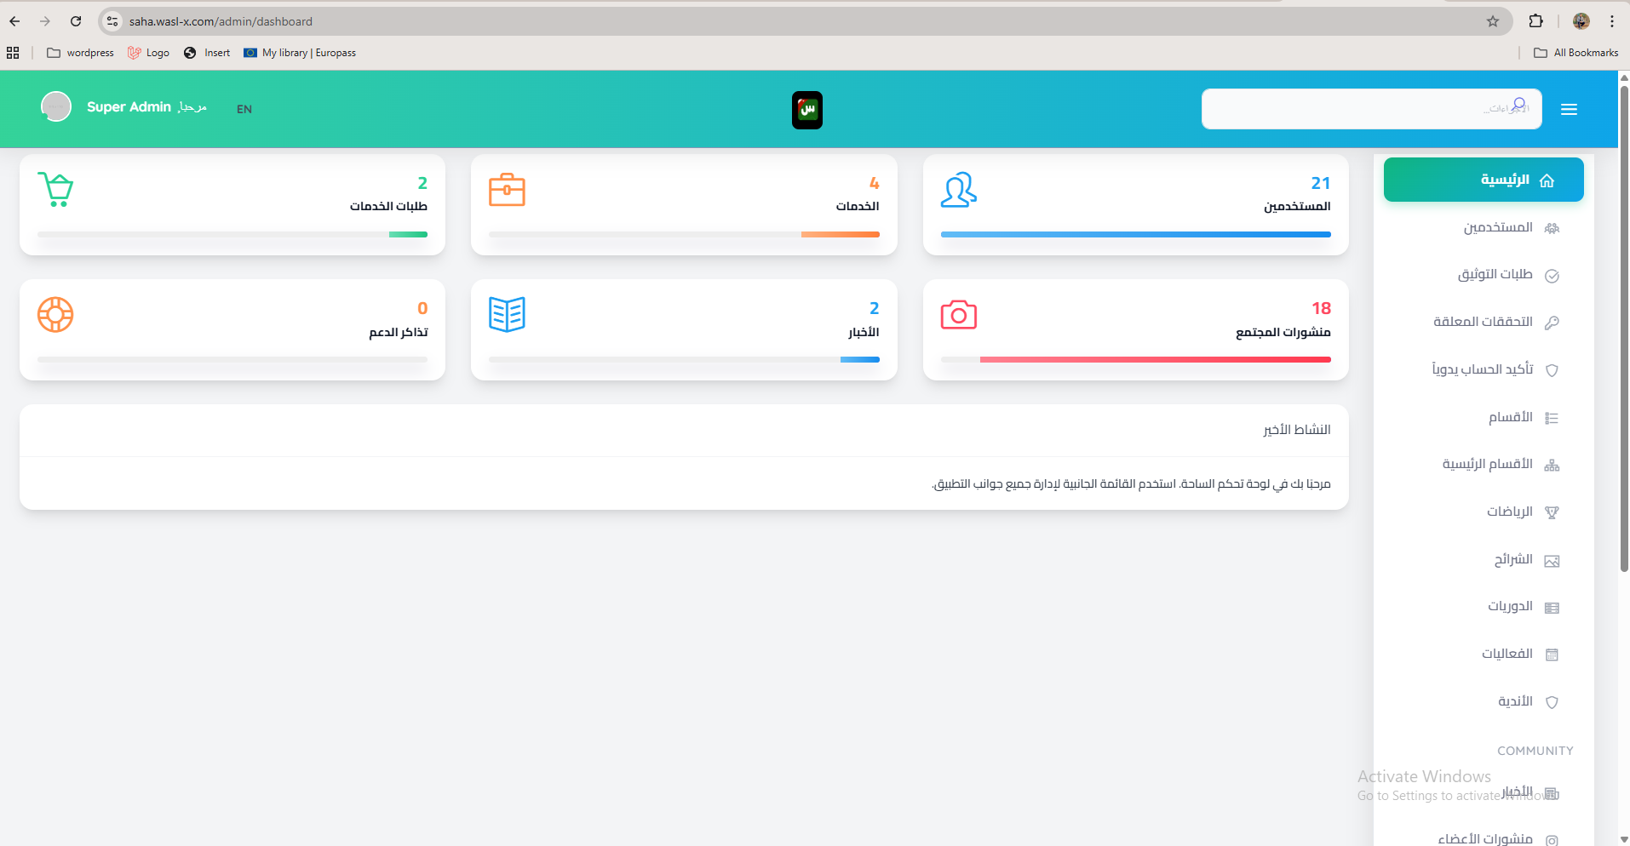Switch language using the EN button

point(244,109)
